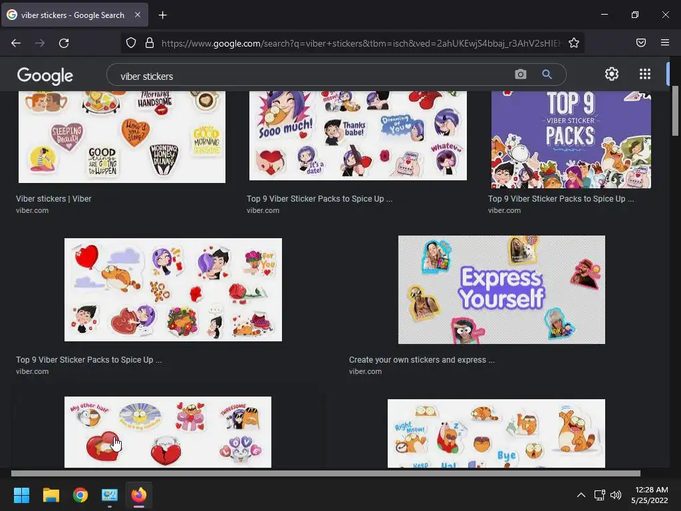Click viber.com under Viber stickers | Viber
681x511 pixels.
click(32, 210)
